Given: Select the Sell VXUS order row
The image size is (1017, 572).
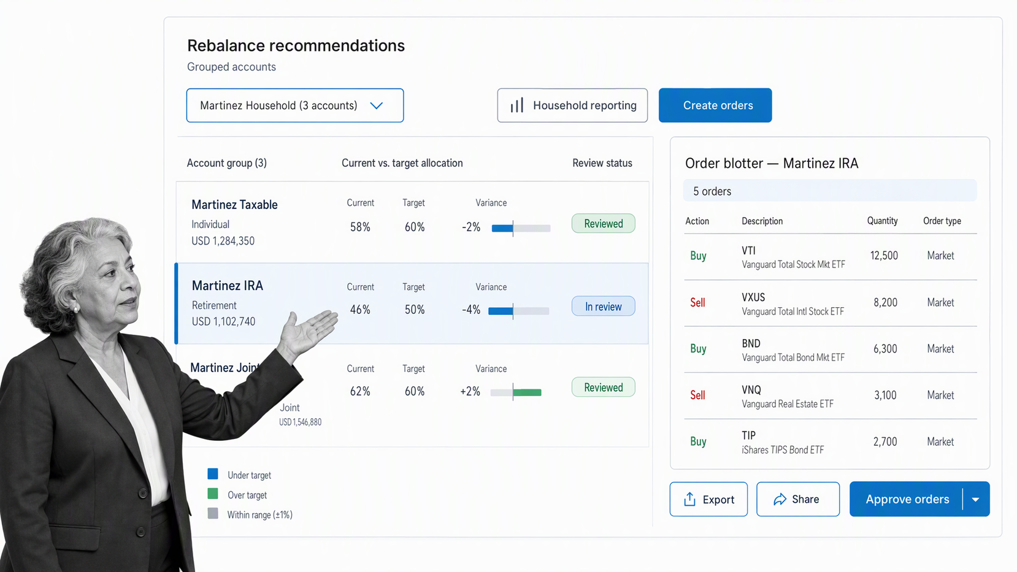Looking at the screenshot, I should click(830, 303).
